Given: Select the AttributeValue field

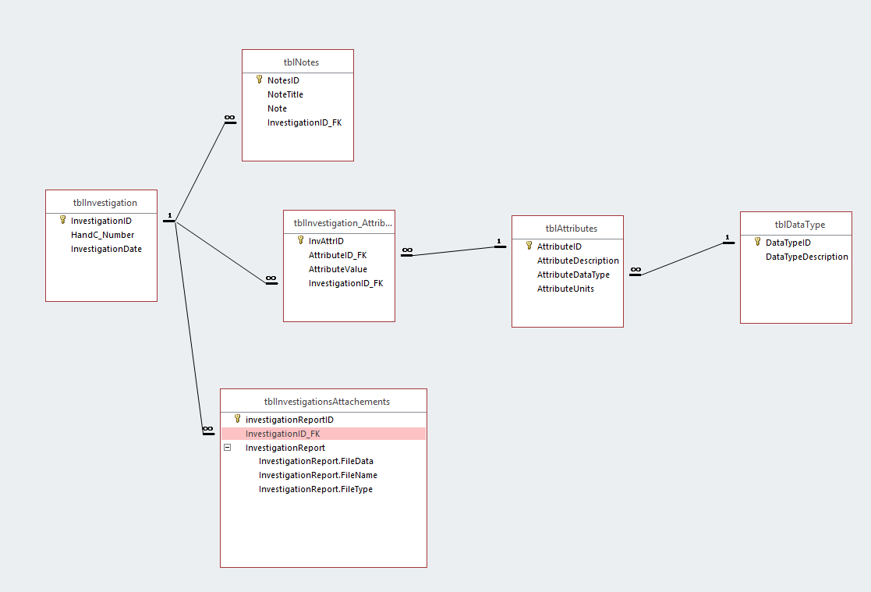Looking at the screenshot, I should click(339, 269).
